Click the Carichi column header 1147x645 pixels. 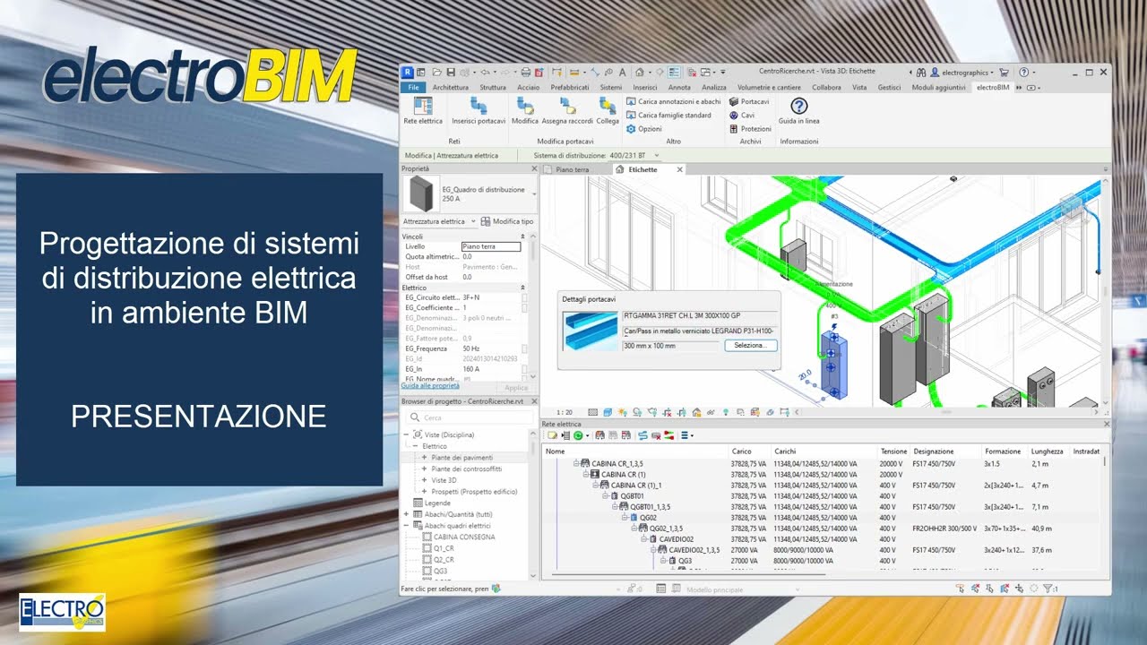785,451
